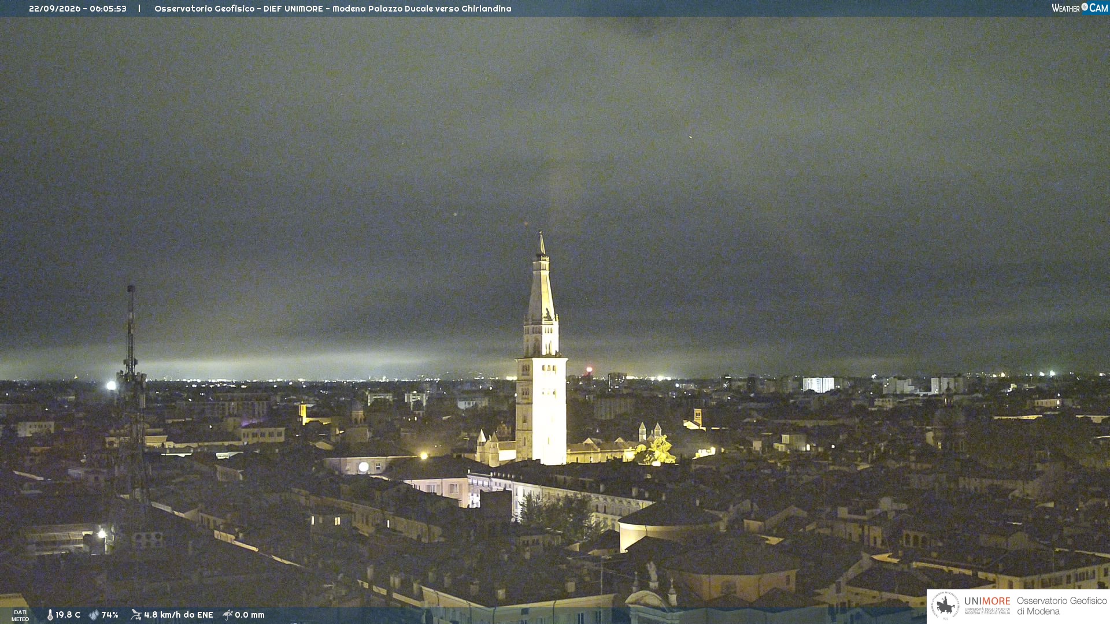Click the 22/09/2026 - 06:05:53 timestamp

click(x=77, y=9)
